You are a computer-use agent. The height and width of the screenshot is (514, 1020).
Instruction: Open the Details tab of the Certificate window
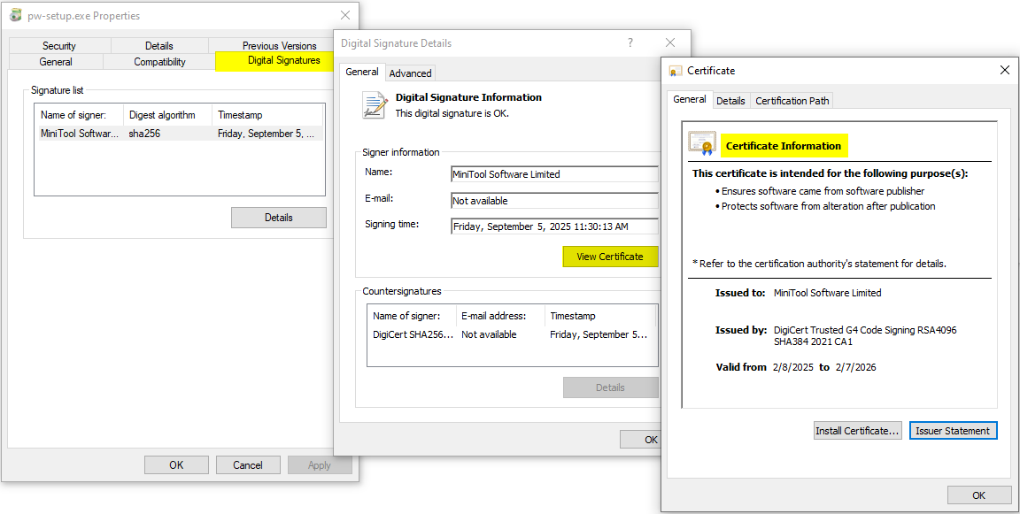(x=731, y=100)
